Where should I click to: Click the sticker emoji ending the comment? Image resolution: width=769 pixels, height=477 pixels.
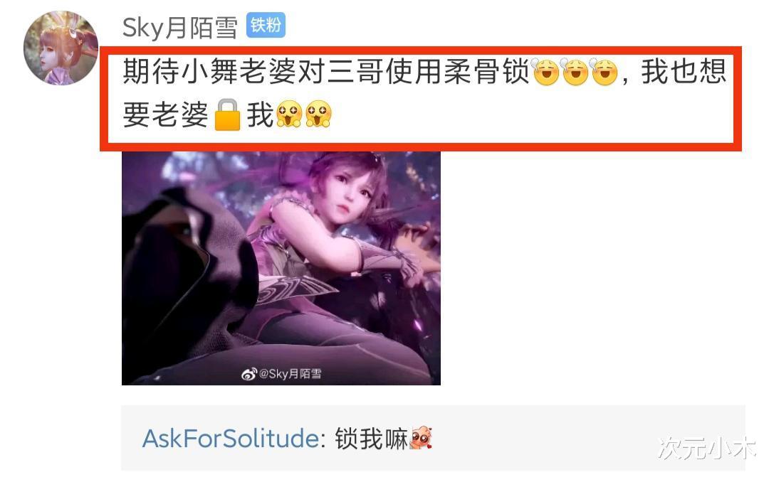[x=422, y=437]
